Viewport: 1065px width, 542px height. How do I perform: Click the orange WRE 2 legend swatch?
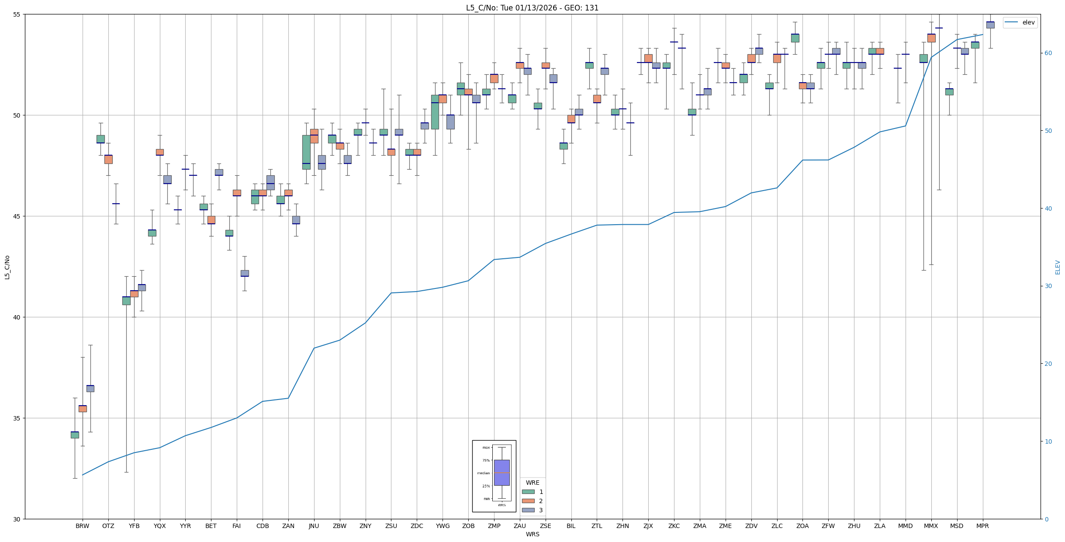tap(528, 501)
